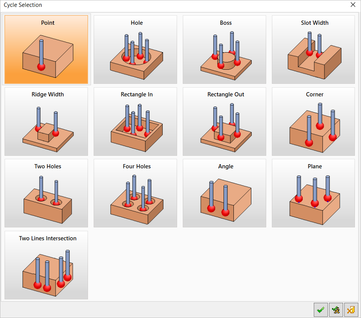Click the checkmark with running figure button
Screen dimensions: 361x318
[336, 310]
